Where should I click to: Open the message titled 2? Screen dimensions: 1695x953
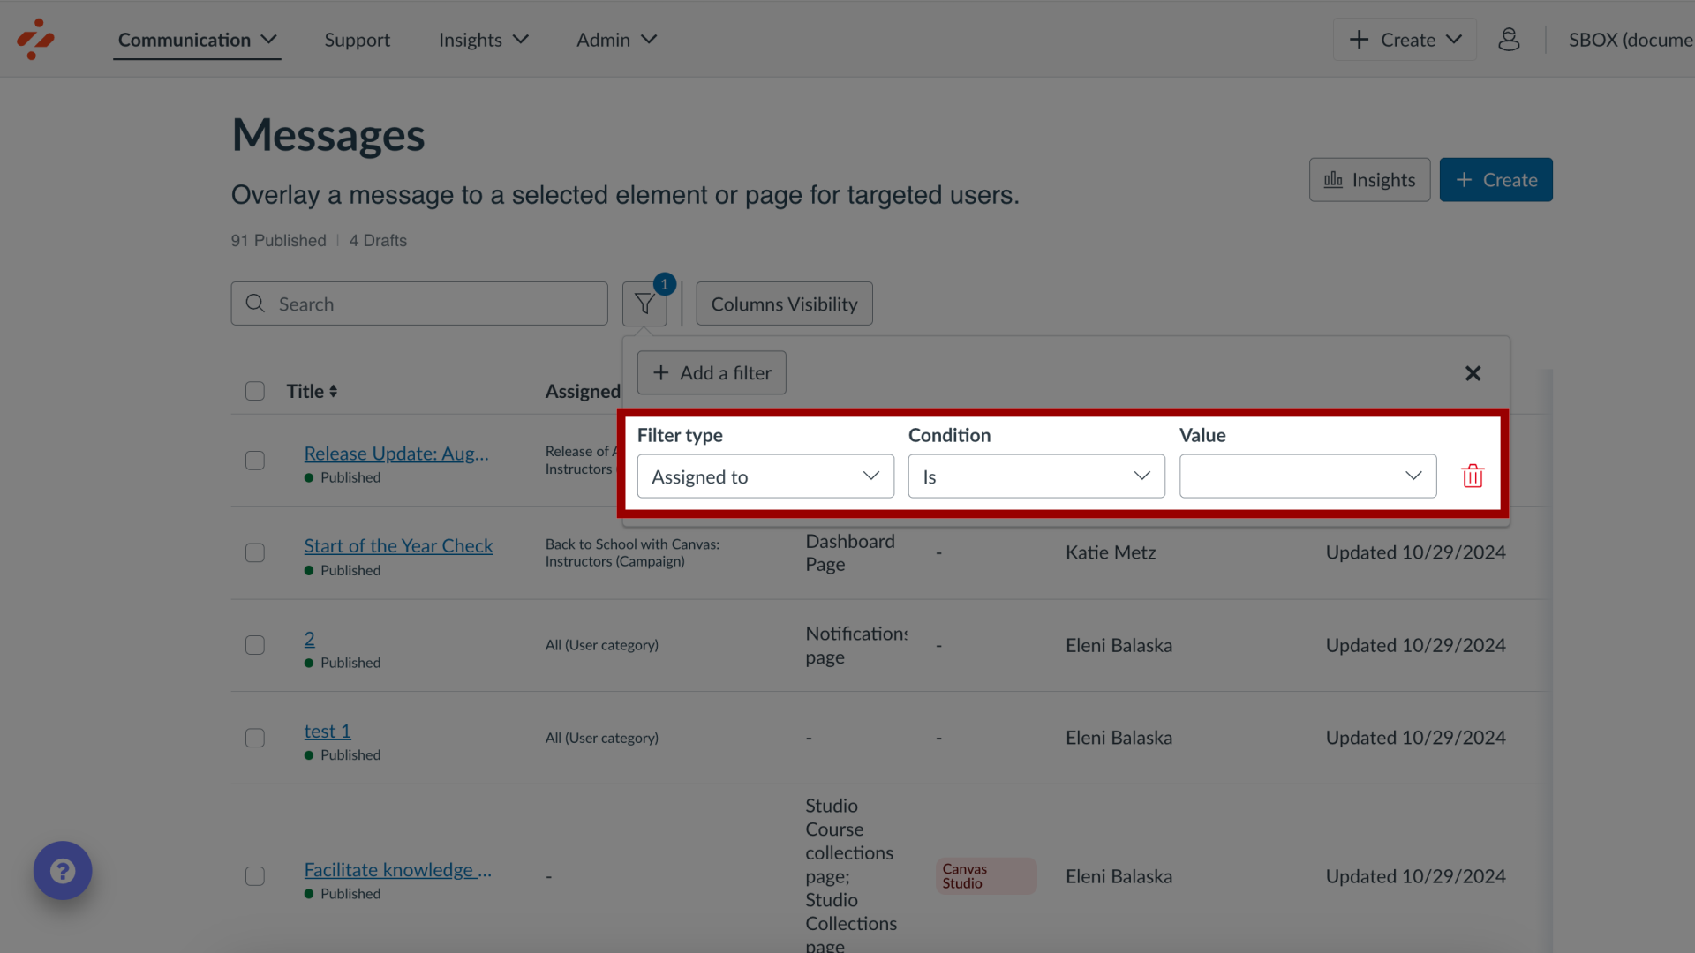coord(309,639)
